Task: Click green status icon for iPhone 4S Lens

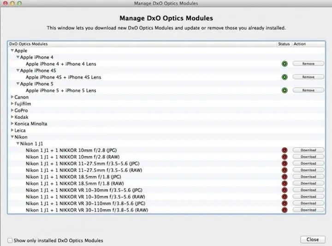Action: [x=285, y=77]
